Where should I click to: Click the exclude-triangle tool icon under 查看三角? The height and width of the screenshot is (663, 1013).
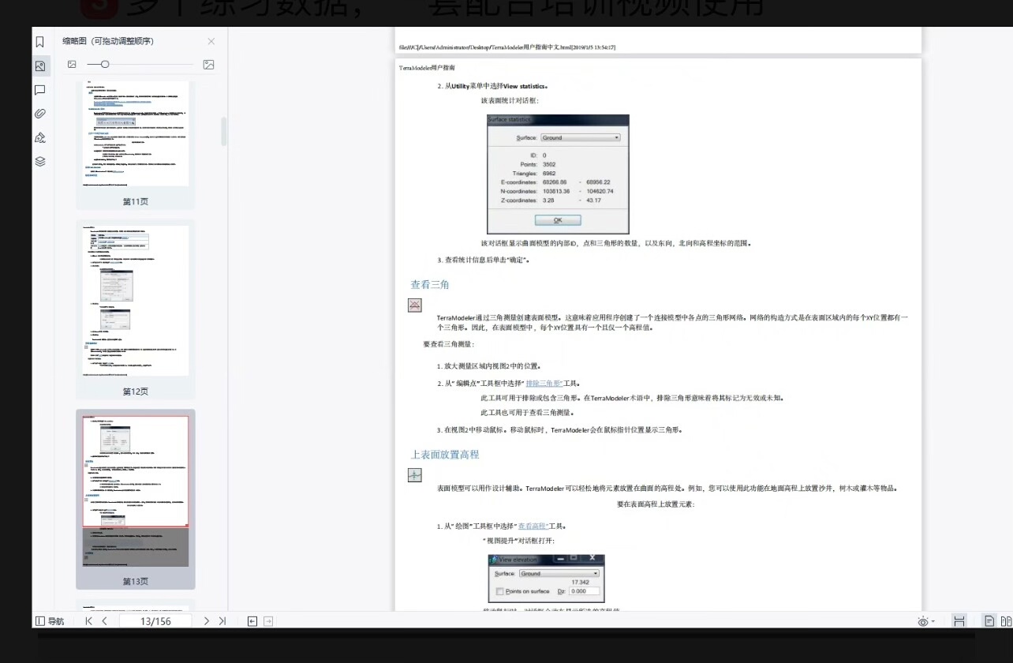point(415,305)
